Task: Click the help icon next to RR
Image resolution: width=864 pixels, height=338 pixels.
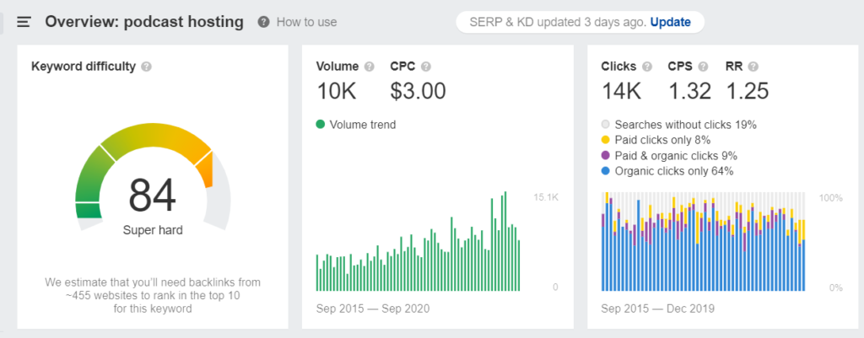Action: point(753,67)
